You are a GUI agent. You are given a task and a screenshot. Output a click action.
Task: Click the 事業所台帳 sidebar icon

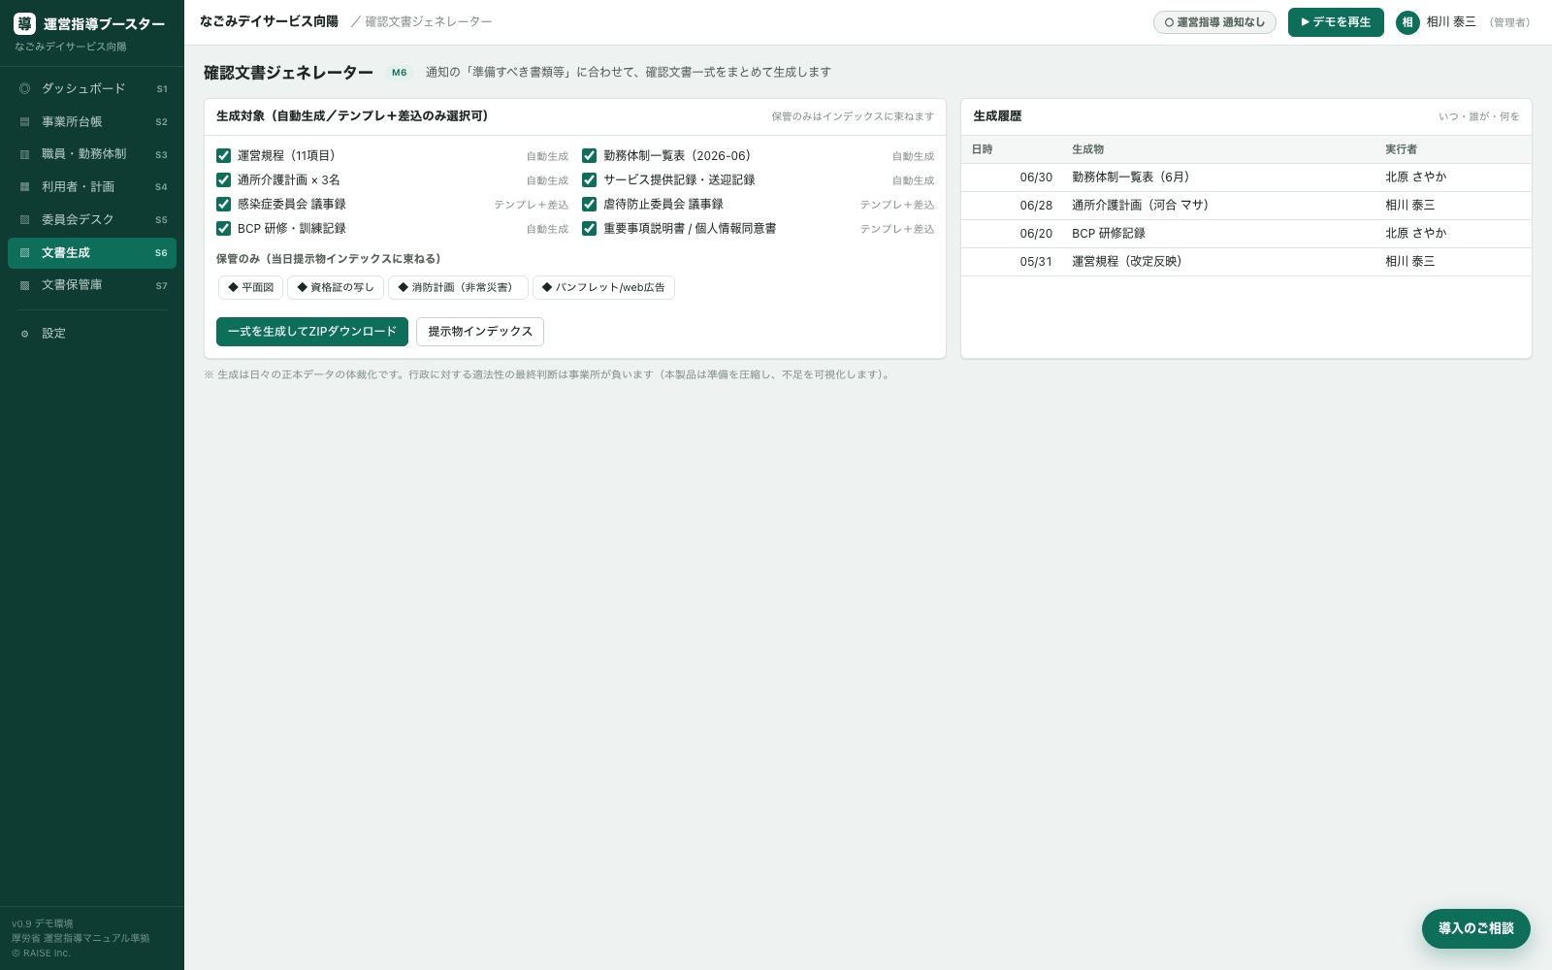click(x=25, y=121)
